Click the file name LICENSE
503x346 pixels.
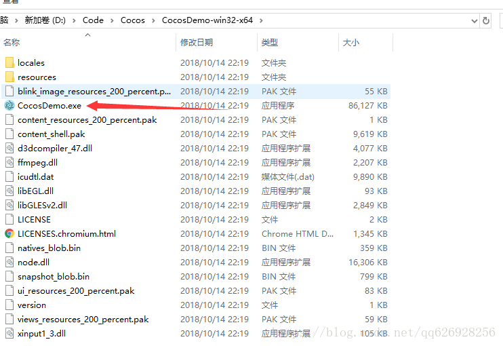pos(34,220)
